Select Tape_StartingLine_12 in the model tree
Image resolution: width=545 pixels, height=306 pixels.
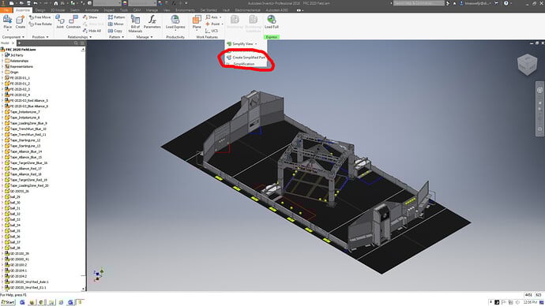pyautogui.click(x=25, y=140)
